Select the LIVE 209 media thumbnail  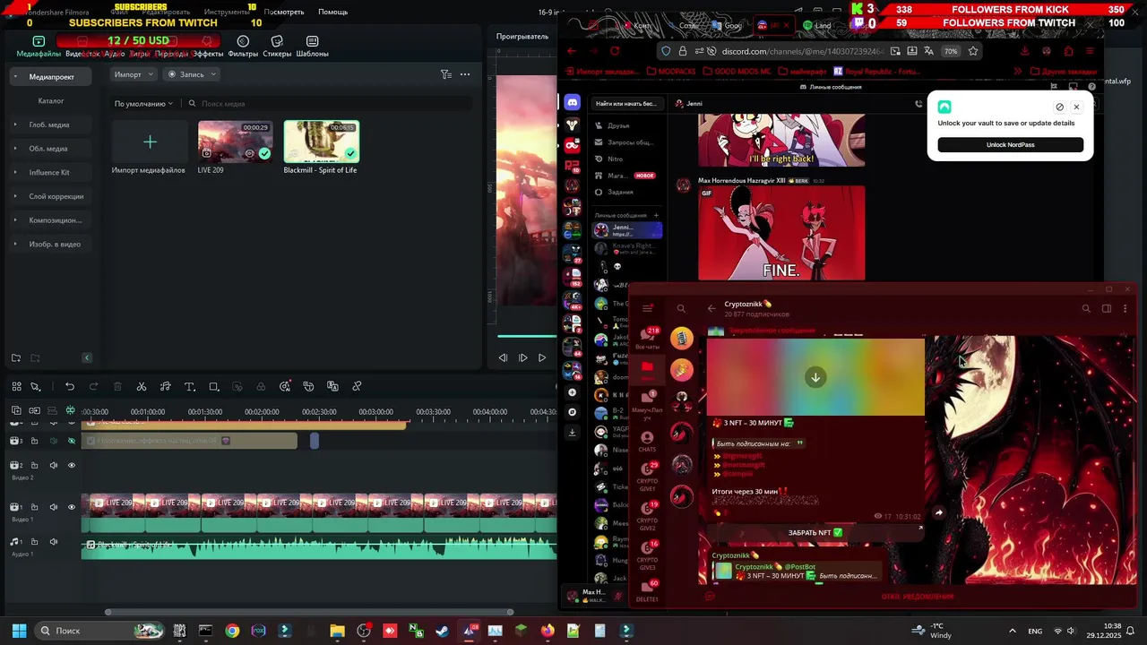(235, 142)
